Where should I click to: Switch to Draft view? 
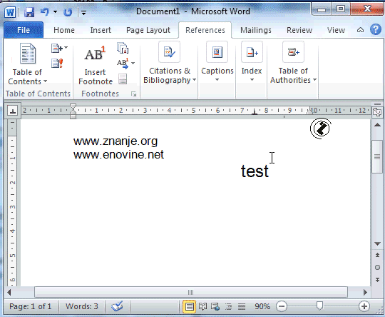[242, 307]
